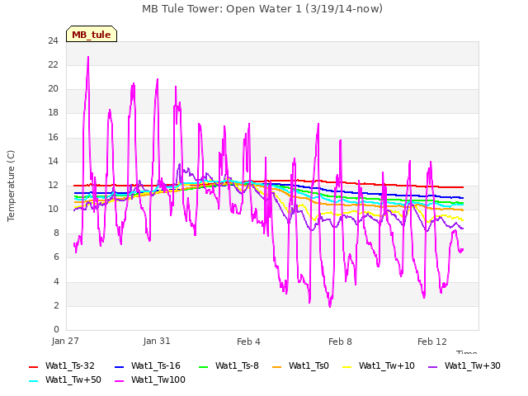The image size is (528, 396).
Task: Click the green Wat1_Ts-8 color swatch
Action: 204,366
